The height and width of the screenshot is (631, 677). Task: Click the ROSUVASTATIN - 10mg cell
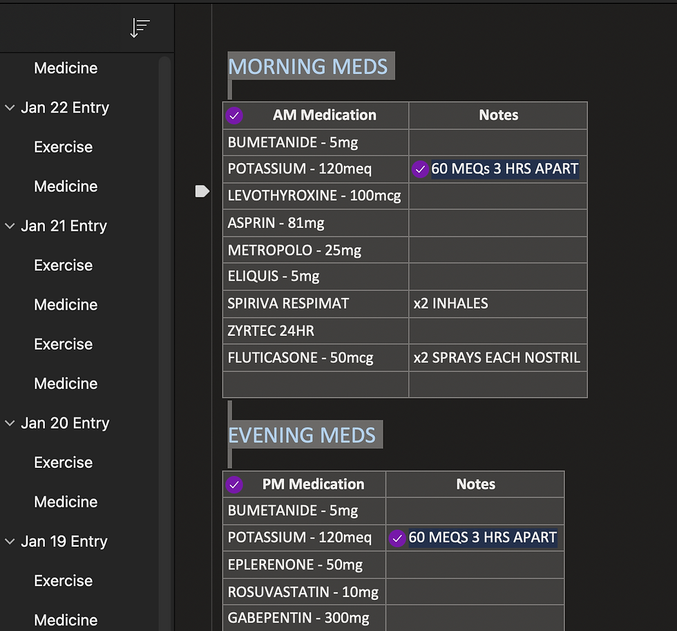(x=305, y=592)
